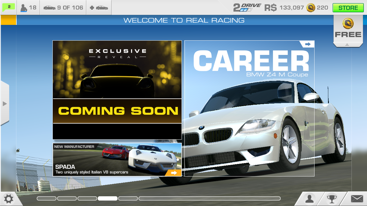Expand the left side panel arrow
This screenshot has height=206, width=367.
point(5,104)
